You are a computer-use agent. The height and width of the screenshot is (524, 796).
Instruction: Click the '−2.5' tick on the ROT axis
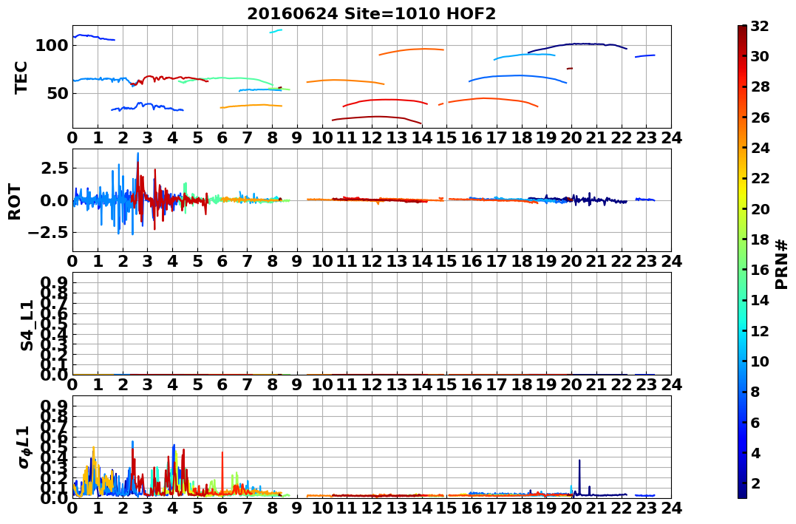(x=49, y=233)
